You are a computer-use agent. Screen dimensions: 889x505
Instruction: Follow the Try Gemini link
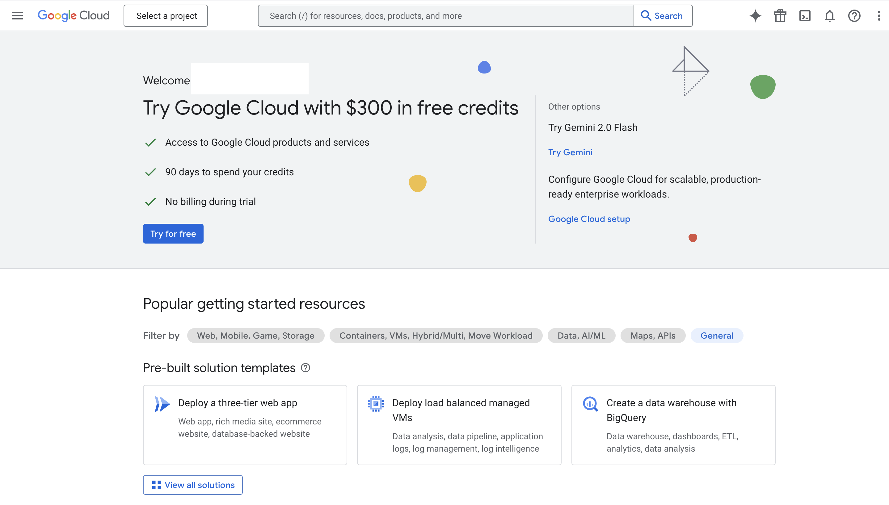pyautogui.click(x=570, y=152)
